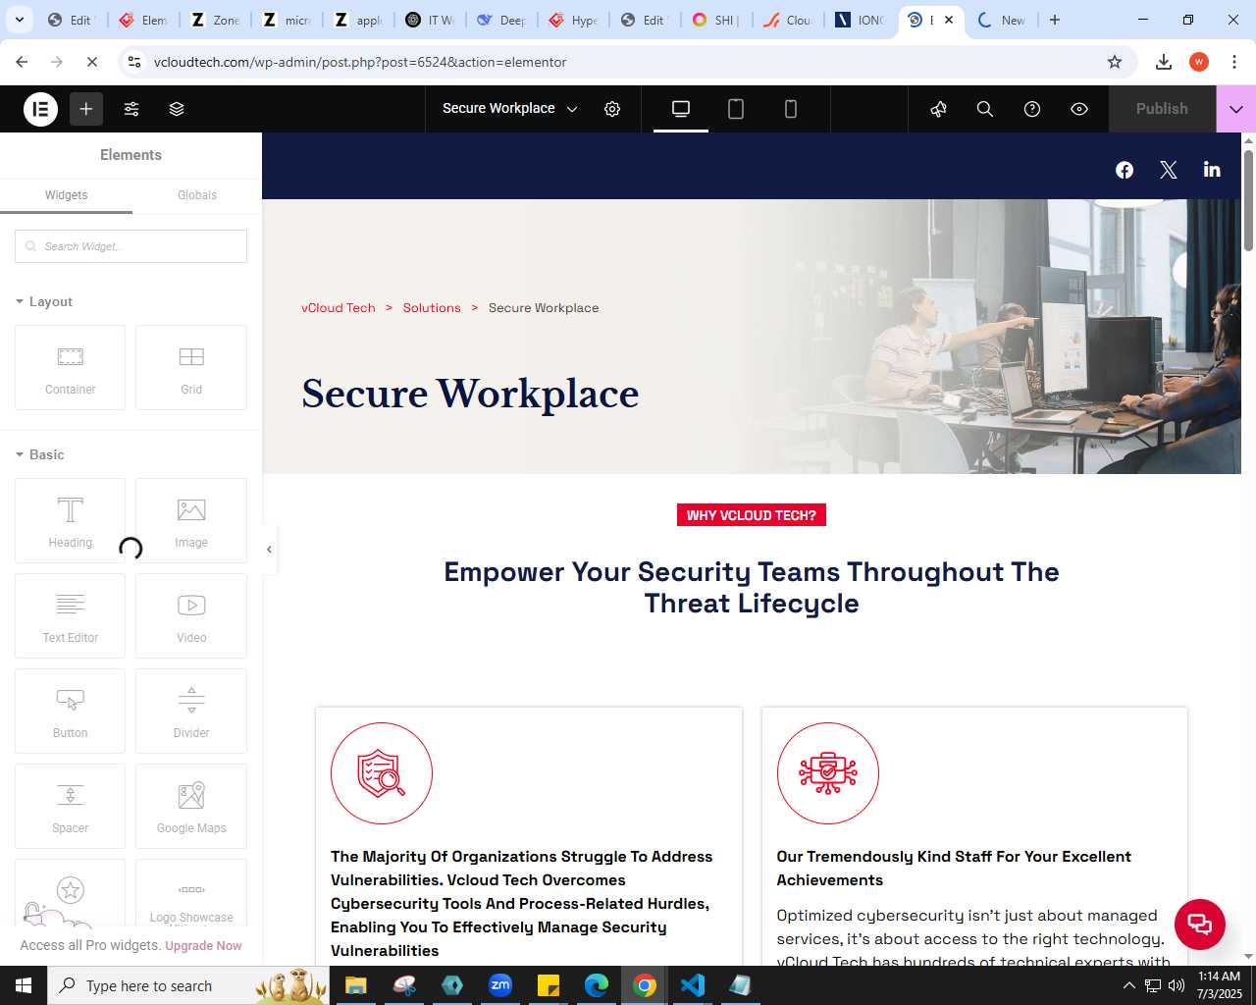
Task: Select the Divider widget
Action: pos(191,711)
